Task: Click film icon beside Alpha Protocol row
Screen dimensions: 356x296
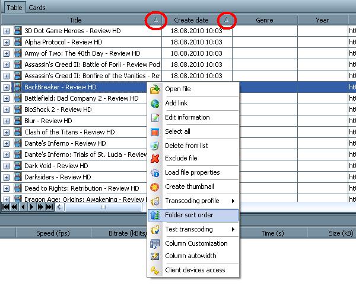Action: [18, 42]
